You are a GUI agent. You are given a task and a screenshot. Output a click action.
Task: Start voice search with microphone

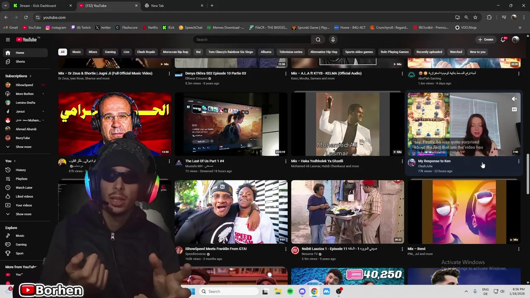coord(333,39)
